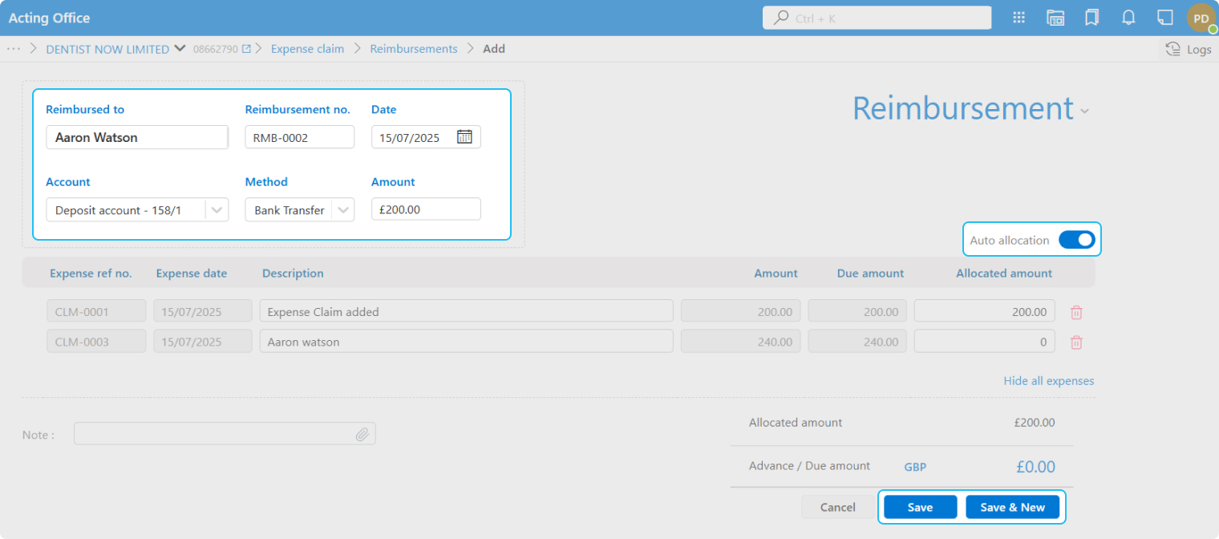
Task: Open the chat messages icon
Action: click(x=1164, y=18)
